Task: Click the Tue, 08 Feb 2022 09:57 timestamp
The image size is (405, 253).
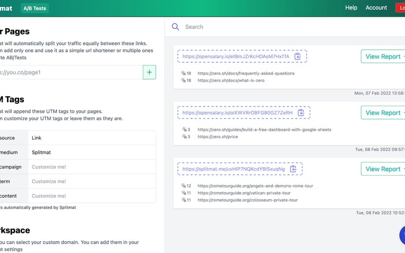Action: (x=380, y=149)
